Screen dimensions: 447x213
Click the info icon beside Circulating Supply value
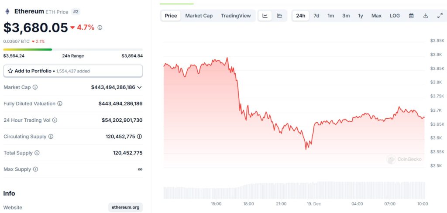pos(139,137)
